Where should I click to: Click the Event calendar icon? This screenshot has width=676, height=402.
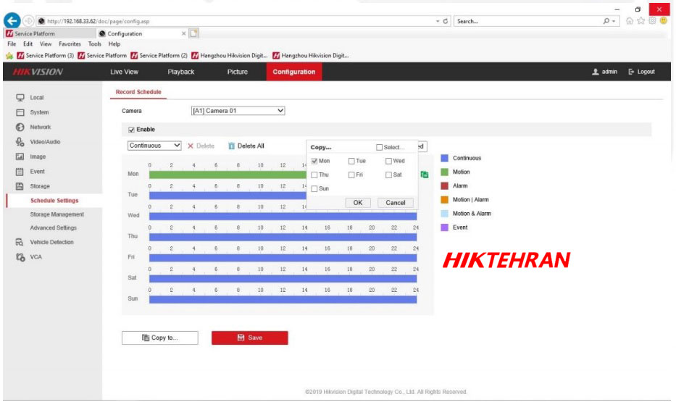20,172
